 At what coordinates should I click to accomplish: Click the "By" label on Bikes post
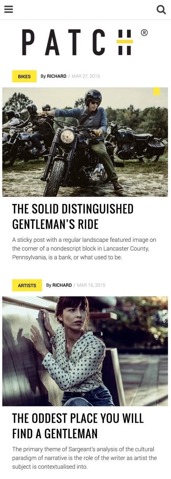[43, 76]
